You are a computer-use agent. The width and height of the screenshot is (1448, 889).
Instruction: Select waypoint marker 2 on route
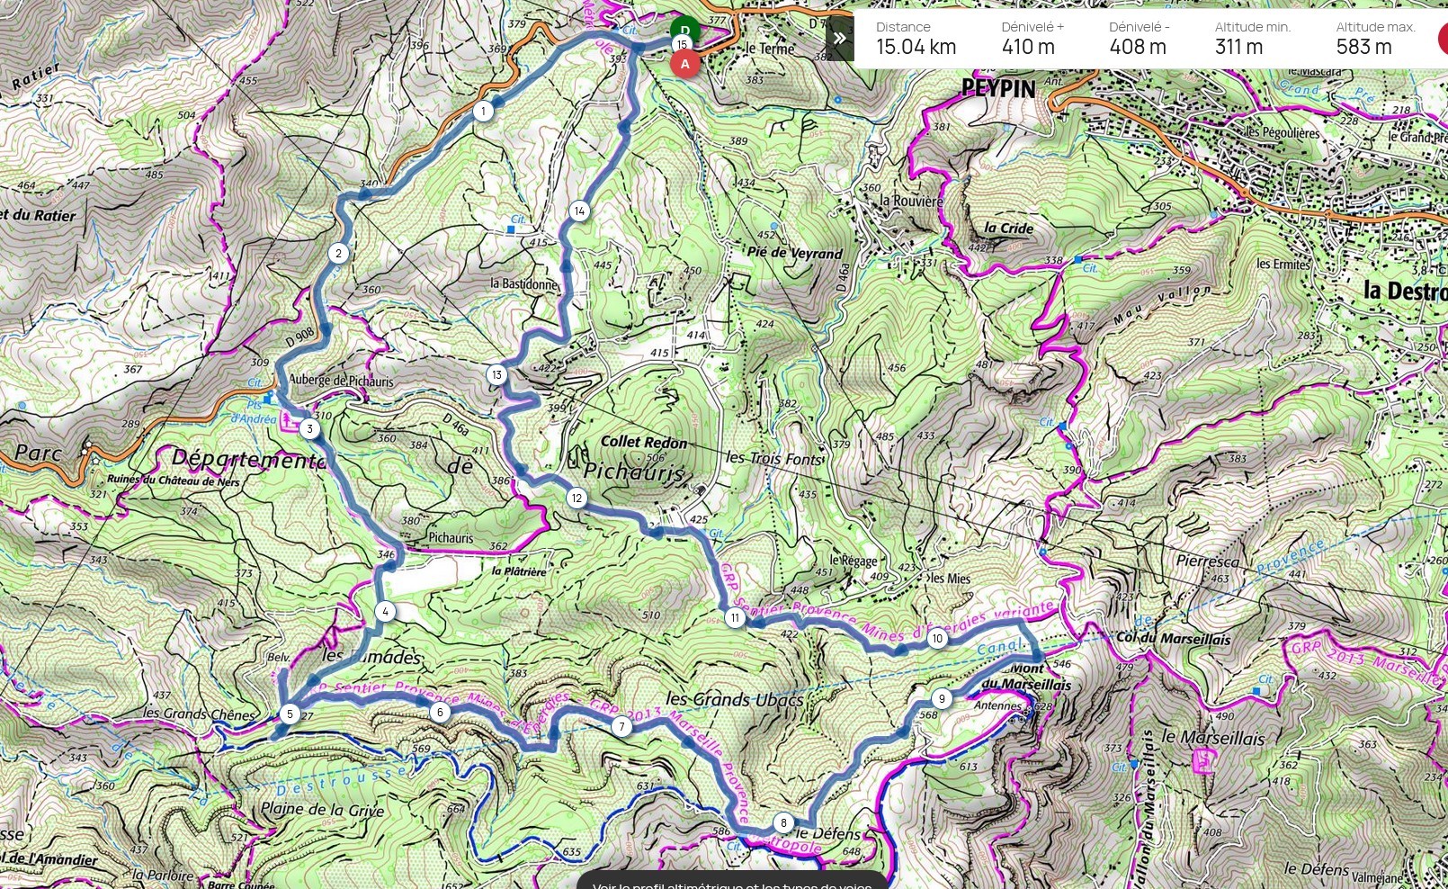339,253
